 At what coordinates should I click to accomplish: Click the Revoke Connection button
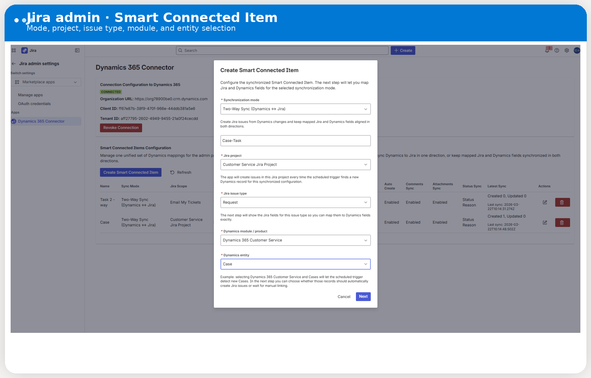pyautogui.click(x=121, y=128)
